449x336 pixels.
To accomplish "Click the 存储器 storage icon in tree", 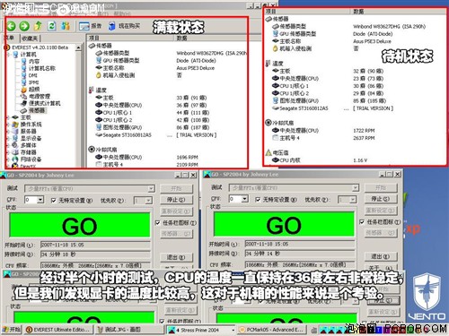I will (x=15, y=152).
